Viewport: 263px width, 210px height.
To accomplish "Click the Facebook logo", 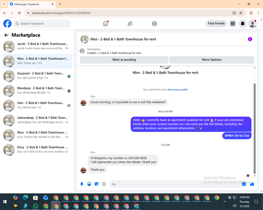I will coord(7,24).
